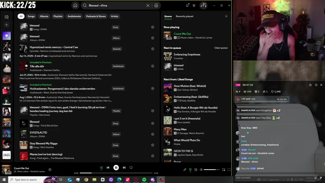
Task: Open the mini player icon
Action: pyautogui.click(x=224, y=170)
